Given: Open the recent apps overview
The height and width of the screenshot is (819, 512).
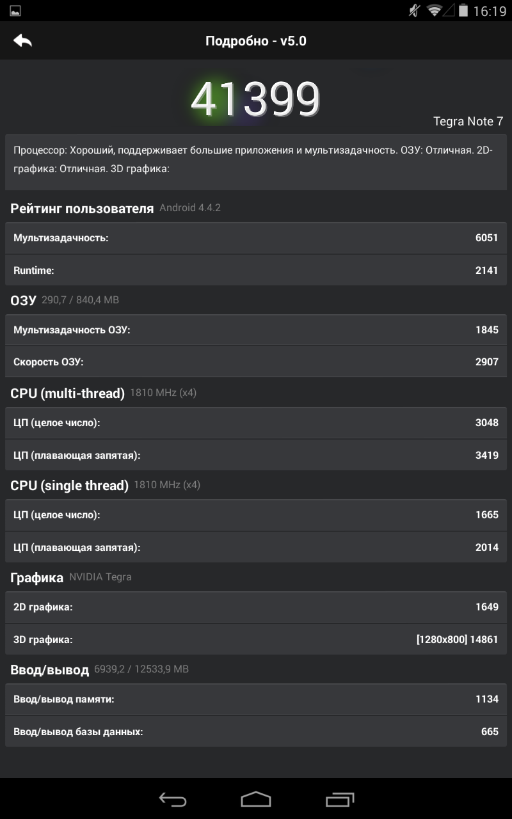Looking at the screenshot, I should coord(340,799).
